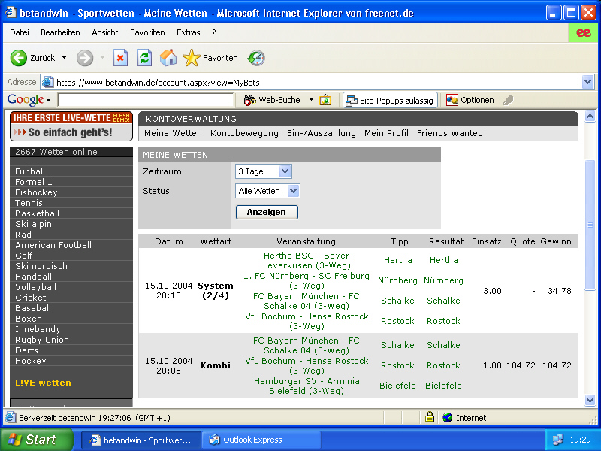The height and width of the screenshot is (451, 601).
Task: Click the highlighter pen icon in Google toolbar
Action: click(508, 101)
